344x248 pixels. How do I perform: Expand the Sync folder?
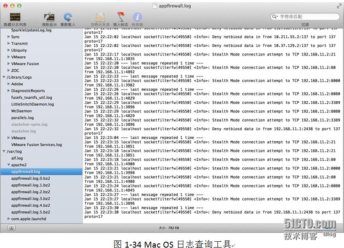(8, 37)
